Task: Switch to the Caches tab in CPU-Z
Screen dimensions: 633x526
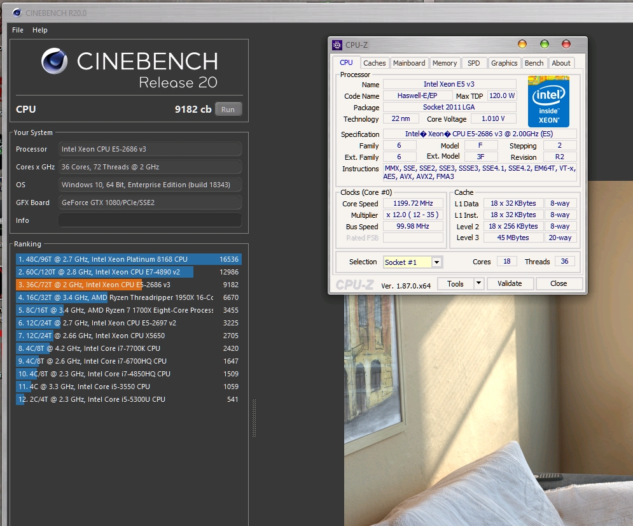Action: click(374, 63)
